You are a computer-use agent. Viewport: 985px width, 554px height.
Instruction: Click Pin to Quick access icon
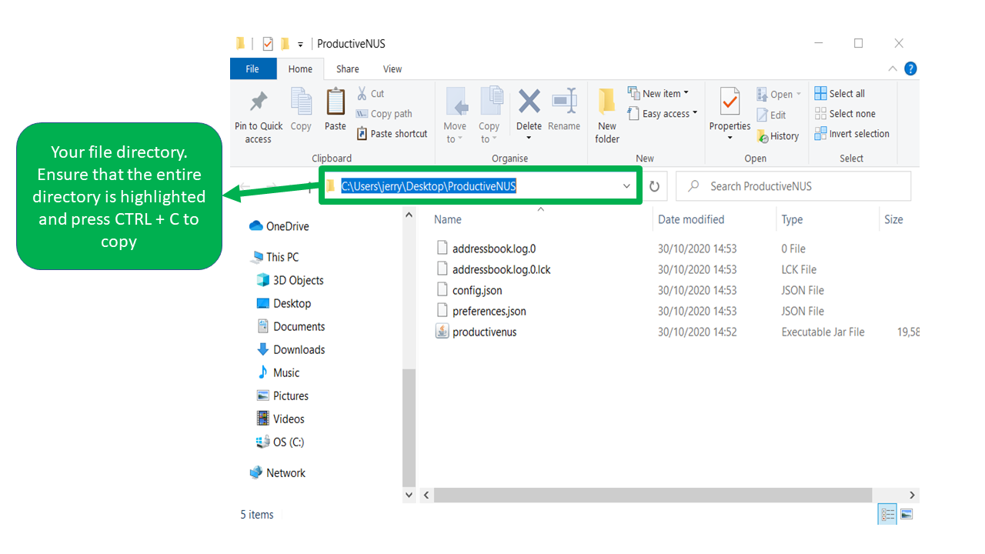click(259, 102)
